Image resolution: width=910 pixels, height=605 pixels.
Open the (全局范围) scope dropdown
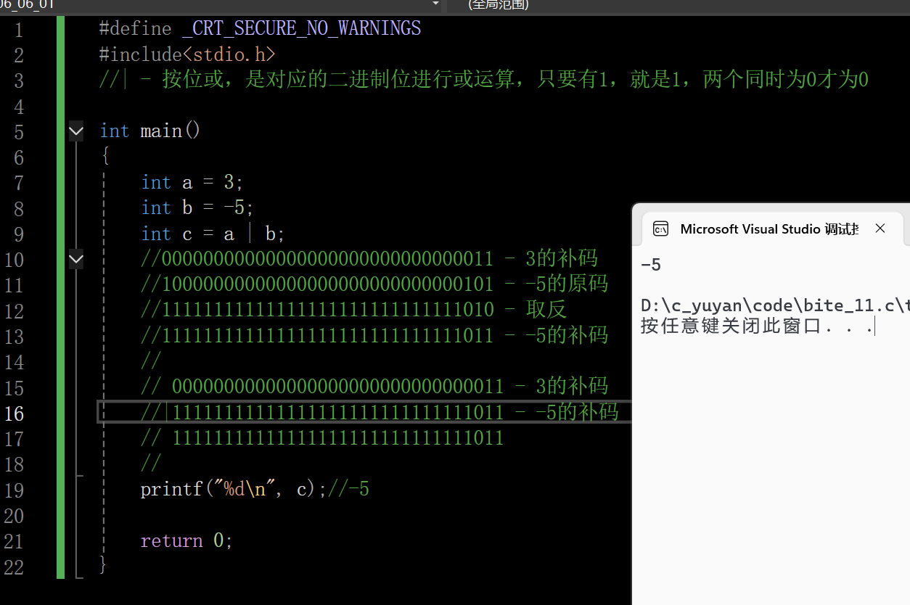click(499, 4)
